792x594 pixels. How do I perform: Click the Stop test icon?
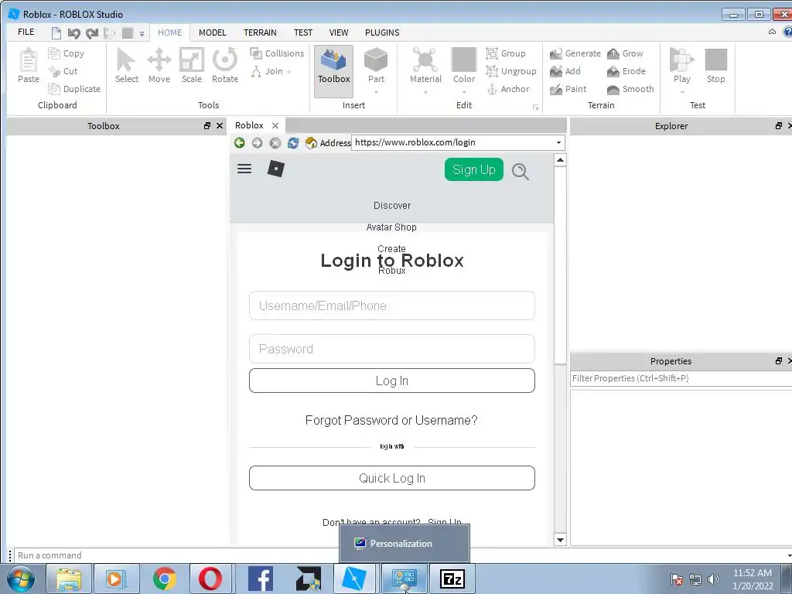click(715, 60)
